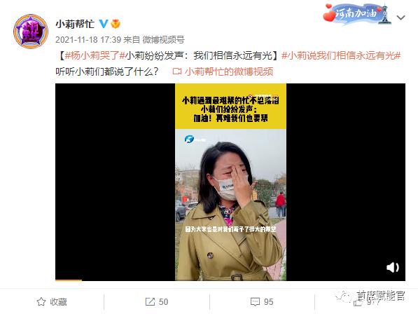Screen dimensions: 418x314
Task: Click the 收藏 star icon
Action: point(41,301)
